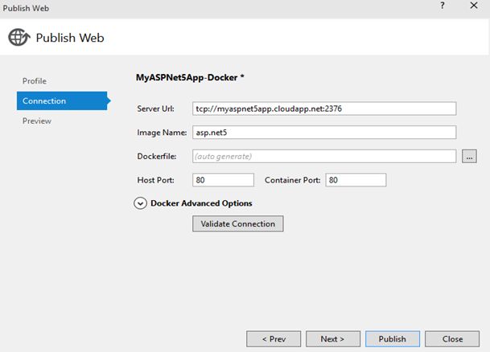Click the MyASPNet5App-Docker profile heading

click(190, 78)
